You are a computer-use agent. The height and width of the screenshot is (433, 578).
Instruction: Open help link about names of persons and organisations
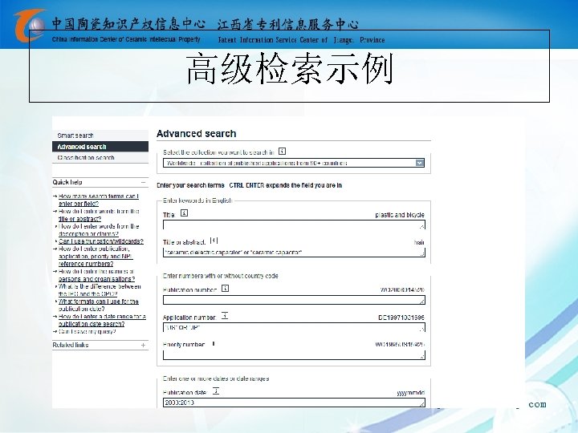[x=96, y=275]
